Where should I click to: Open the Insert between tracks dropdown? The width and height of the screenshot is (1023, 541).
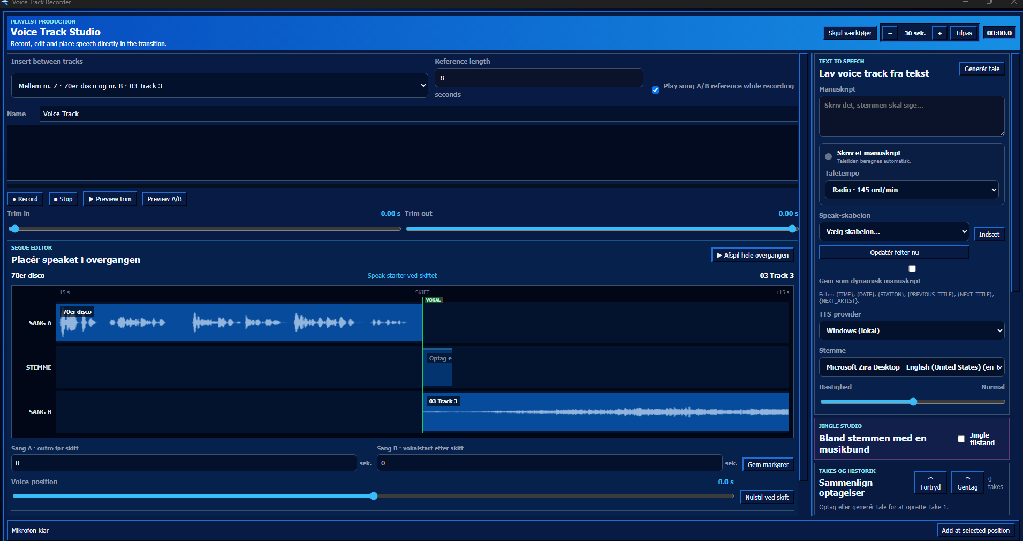219,86
